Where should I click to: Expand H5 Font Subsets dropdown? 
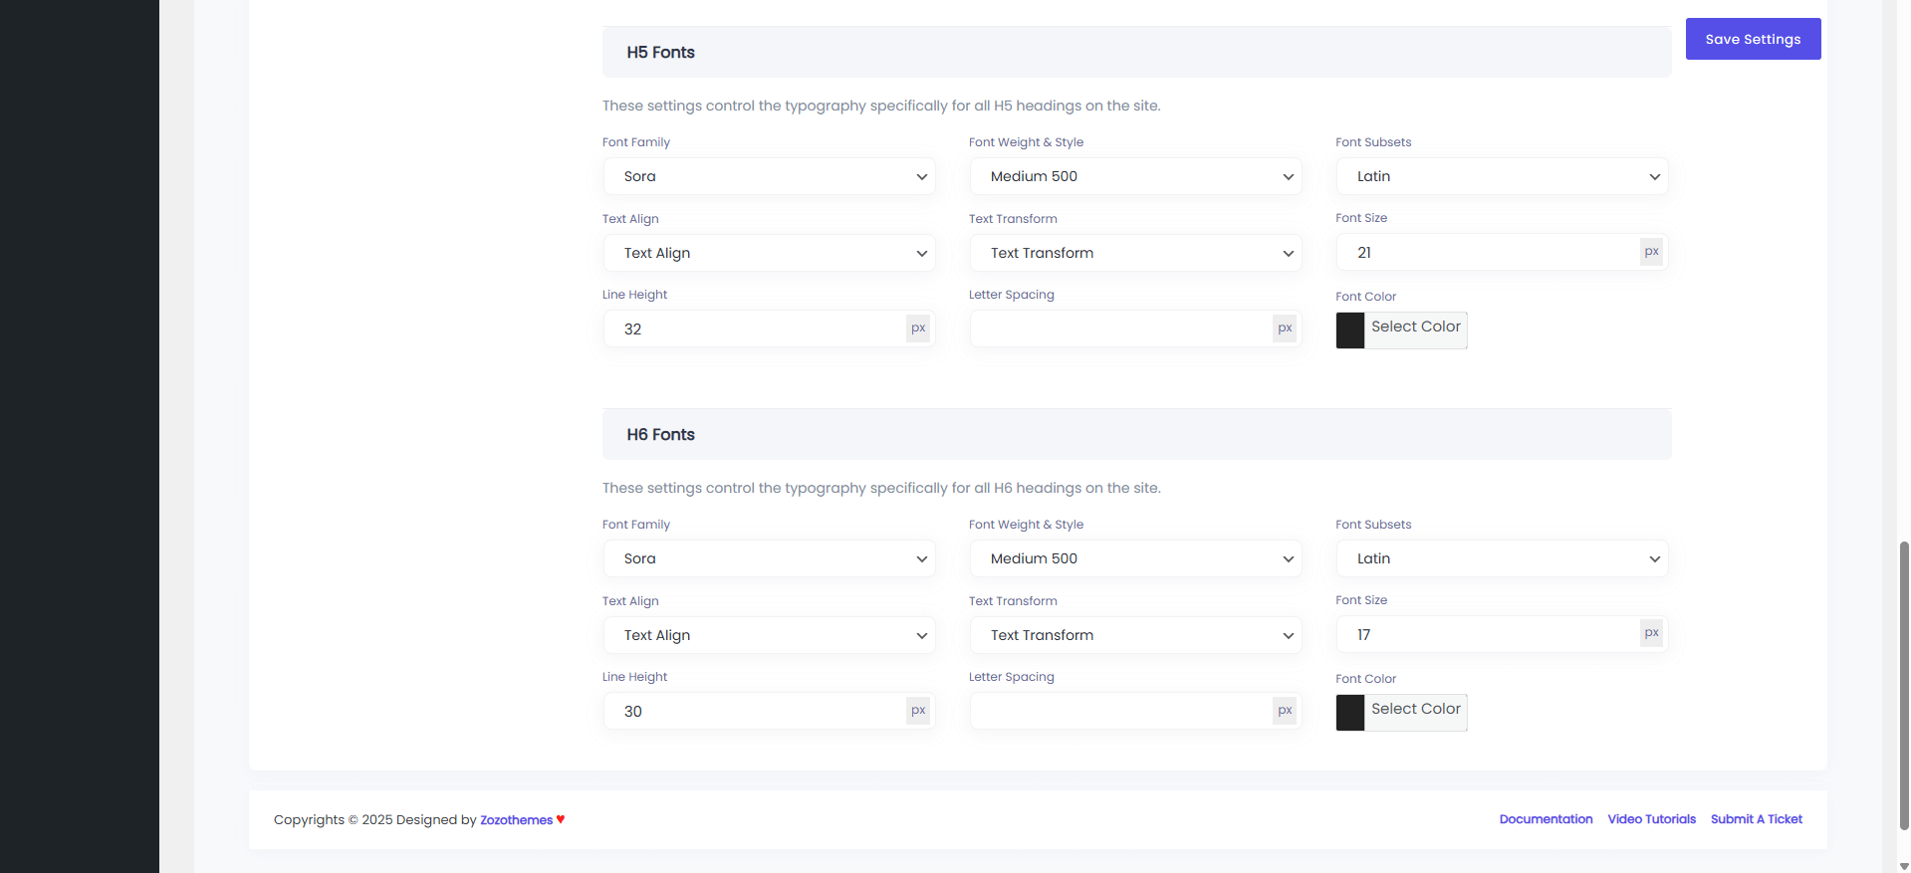coord(1502,176)
